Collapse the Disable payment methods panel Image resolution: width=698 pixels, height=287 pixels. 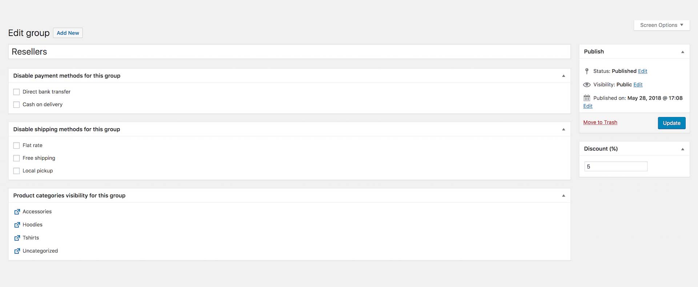pyautogui.click(x=563, y=76)
